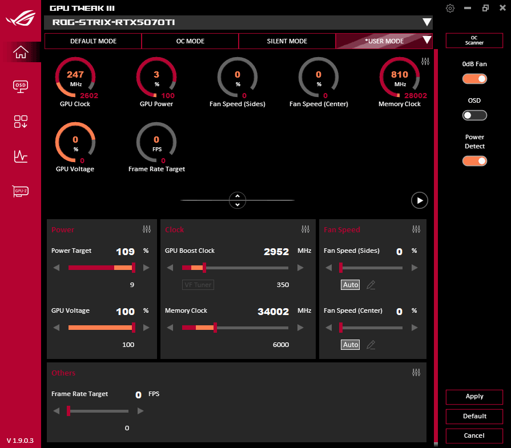Screen dimensions: 511x448
Task: Click the OC Scanner button
Action: click(474, 41)
